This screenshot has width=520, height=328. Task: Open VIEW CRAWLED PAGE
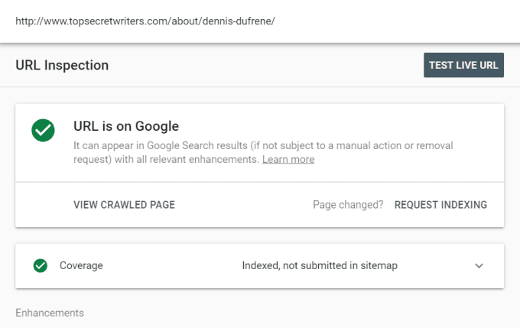click(124, 205)
